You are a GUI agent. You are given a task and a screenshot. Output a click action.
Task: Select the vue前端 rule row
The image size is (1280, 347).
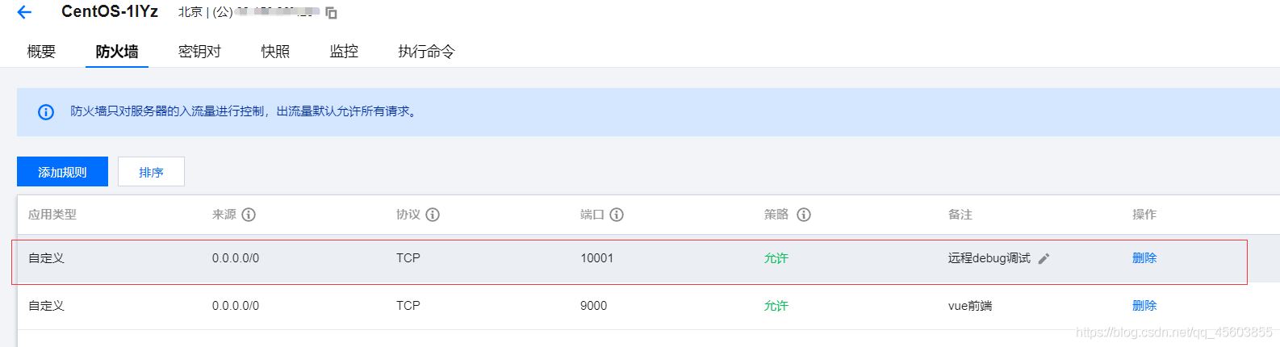pyautogui.click(x=484, y=306)
